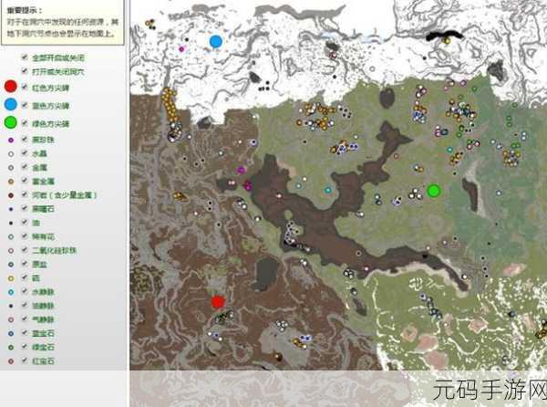Viewport: 547px width, 407px height.
Task: Click the black dot icon beside 油
Action: point(11,223)
